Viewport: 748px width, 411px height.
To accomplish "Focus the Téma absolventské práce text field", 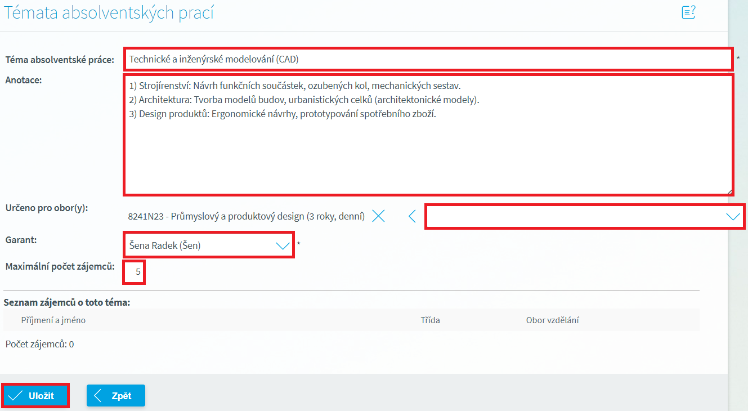I will 428,59.
